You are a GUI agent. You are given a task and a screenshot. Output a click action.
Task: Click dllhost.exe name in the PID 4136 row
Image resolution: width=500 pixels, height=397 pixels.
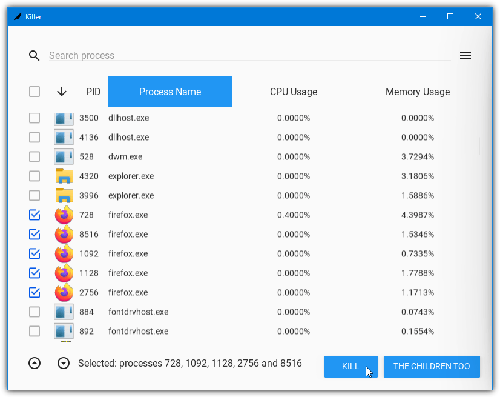coord(129,138)
